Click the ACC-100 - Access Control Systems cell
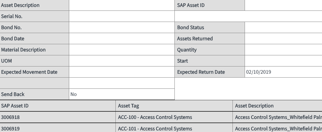 click(x=174, y=117)
